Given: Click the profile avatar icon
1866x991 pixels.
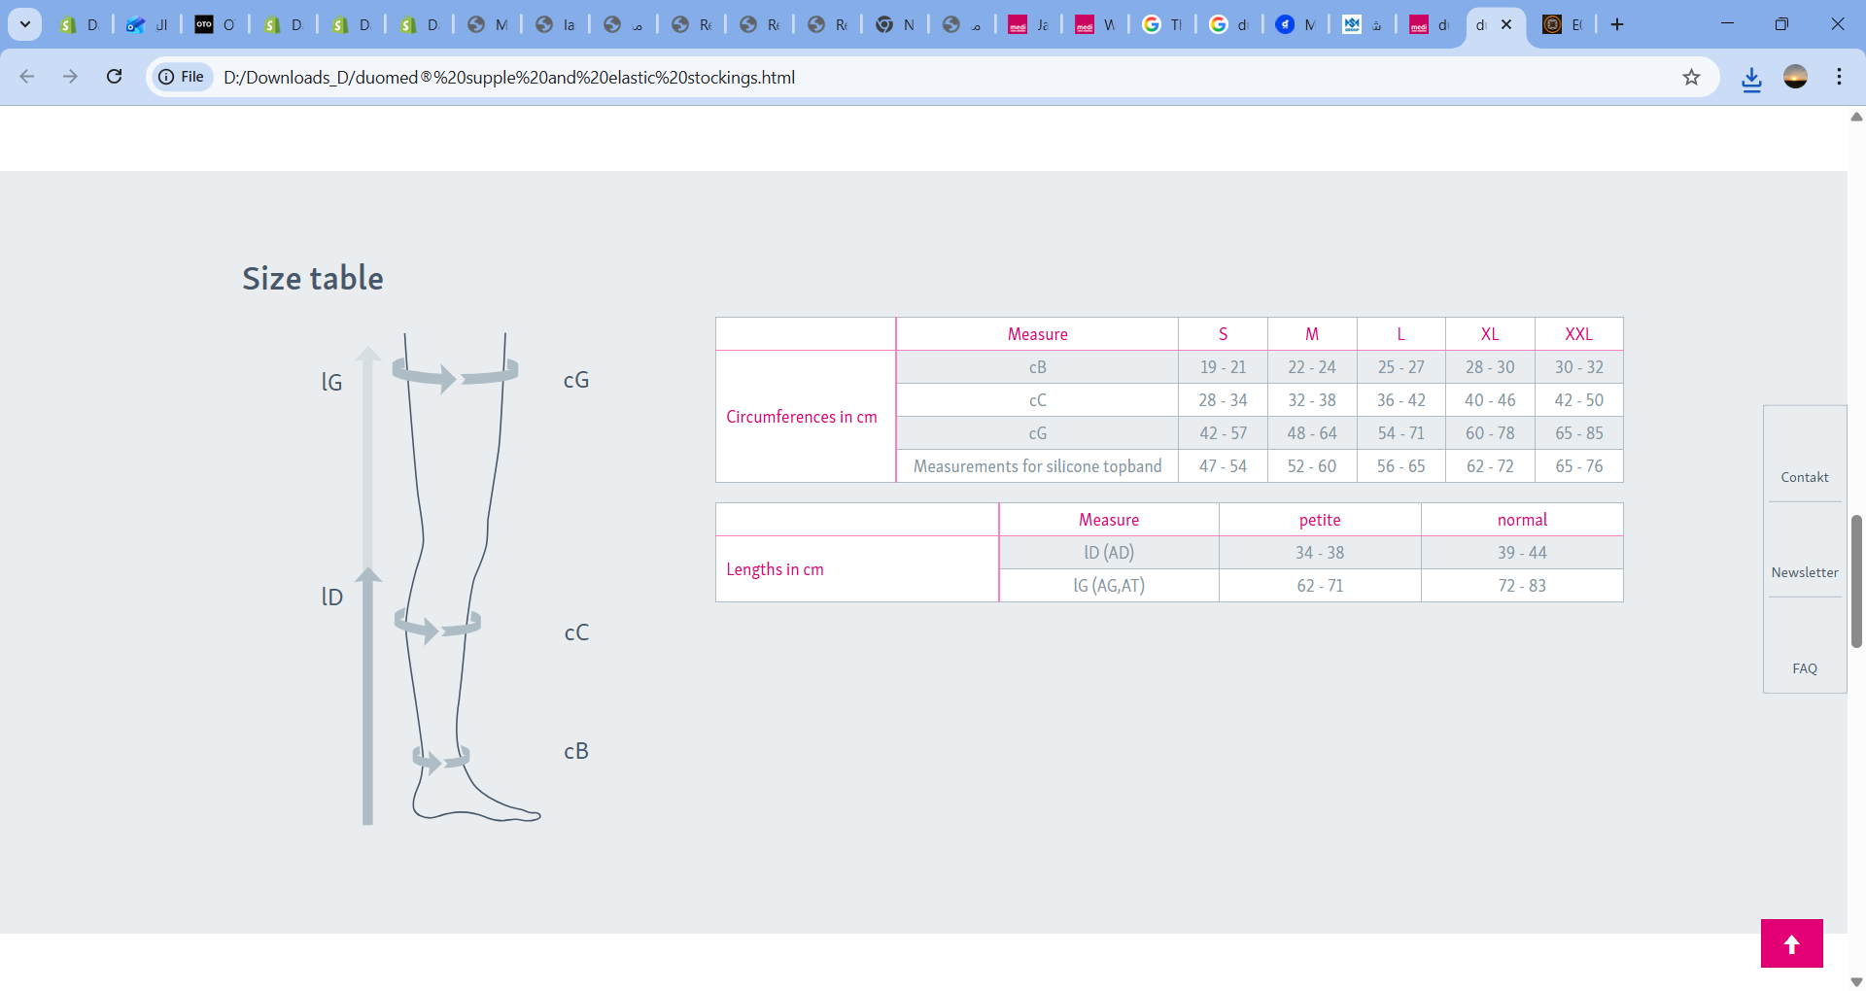Looking at the screenshot, I should pos(1795,77).
